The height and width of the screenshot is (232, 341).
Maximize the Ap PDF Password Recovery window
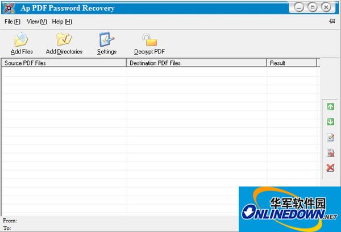(x=313, y=7)
